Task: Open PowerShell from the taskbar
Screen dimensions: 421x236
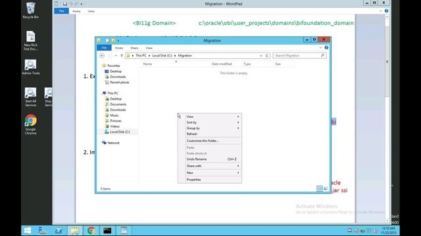Action: (59, 230)
